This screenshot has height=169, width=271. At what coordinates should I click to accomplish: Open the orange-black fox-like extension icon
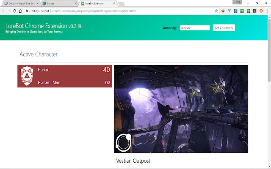tap(223, 11)
